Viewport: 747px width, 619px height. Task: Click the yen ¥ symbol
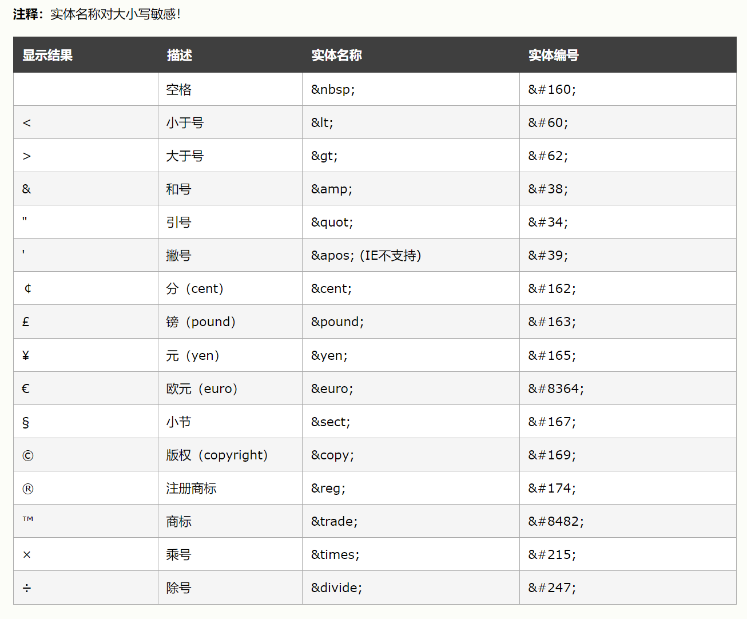pyautogui.click(x=26, y=356)
